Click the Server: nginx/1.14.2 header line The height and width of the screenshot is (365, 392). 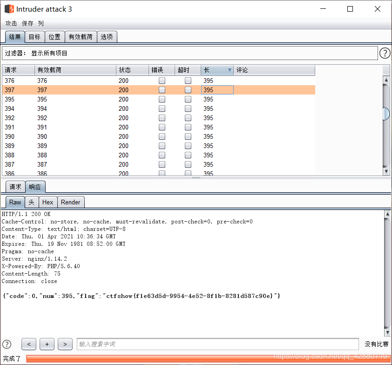coord(34,259)
